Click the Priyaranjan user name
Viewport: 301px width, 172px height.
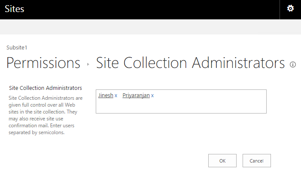[x=136, y=95]
